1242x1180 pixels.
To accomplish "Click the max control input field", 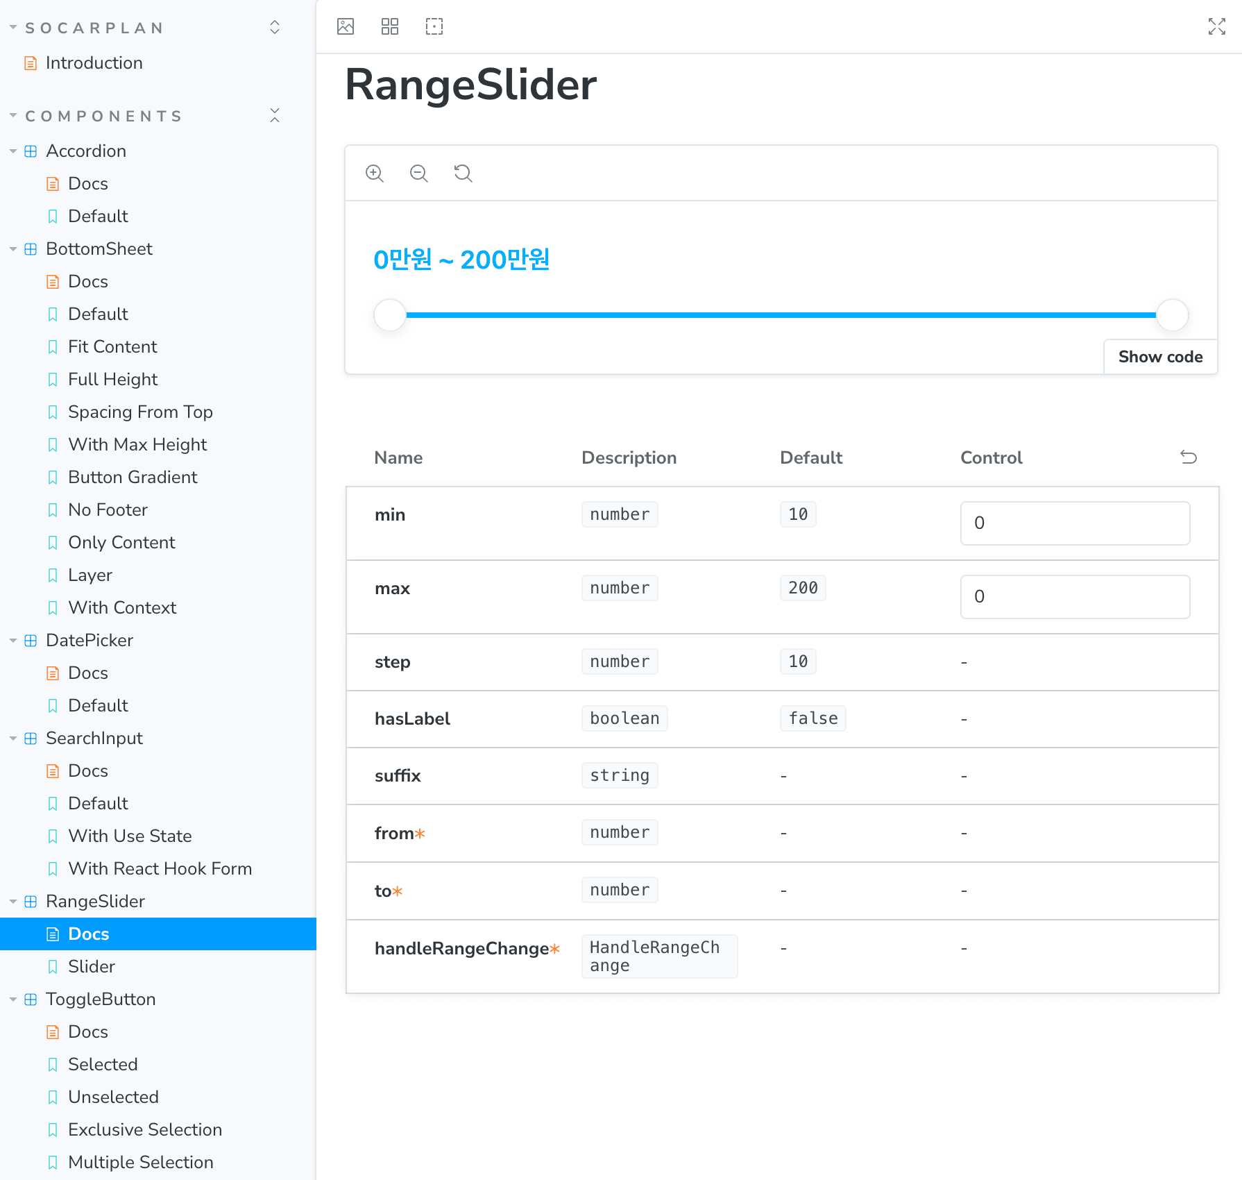I will pyautogui.click(x=1075, y=597).
